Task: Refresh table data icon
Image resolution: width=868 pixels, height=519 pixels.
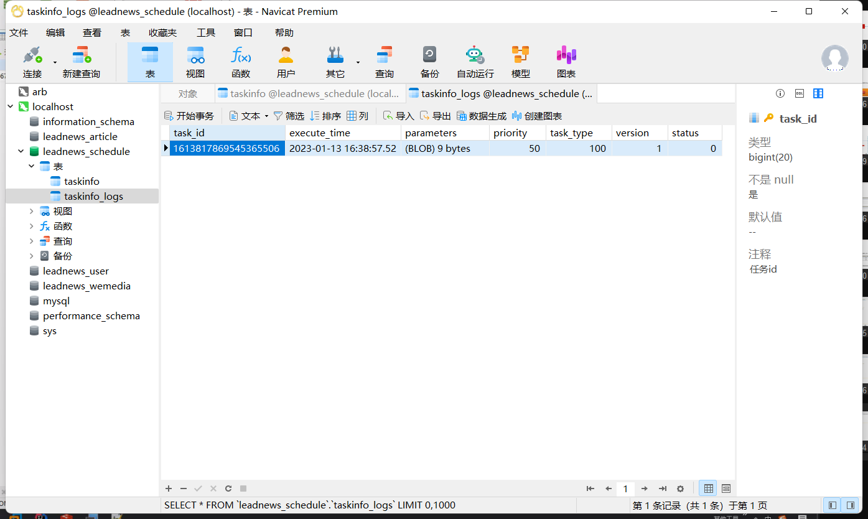Action: [x=228, y=489]
